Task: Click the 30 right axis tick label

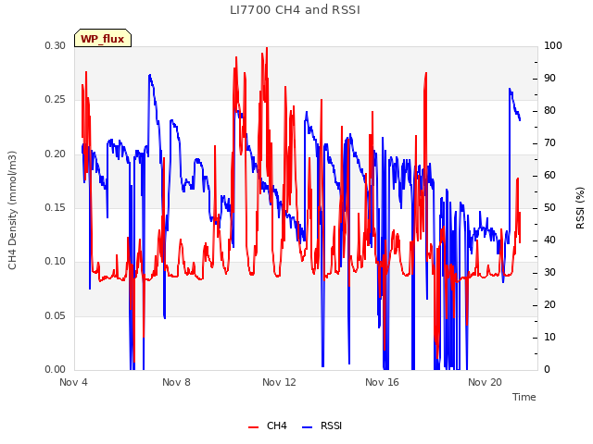Action: click(x=549, y=272)
